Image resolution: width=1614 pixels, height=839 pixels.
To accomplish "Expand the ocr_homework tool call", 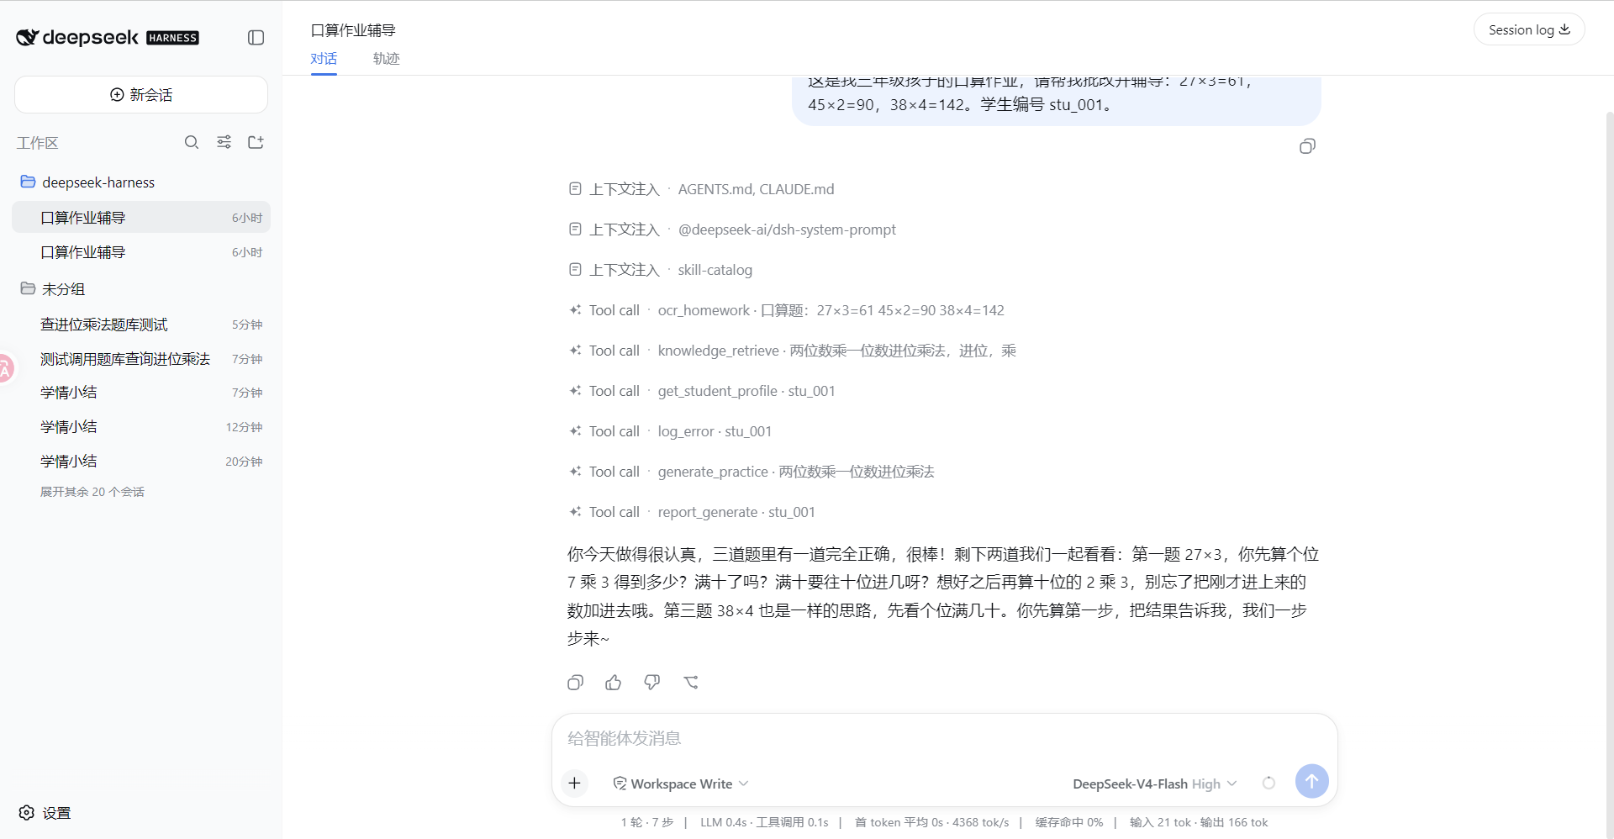I will (787, 310).
